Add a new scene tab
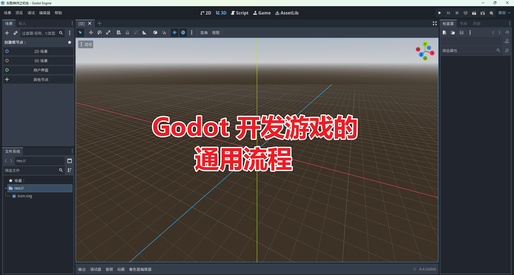The image size is (514, 275). pos(100,24)
